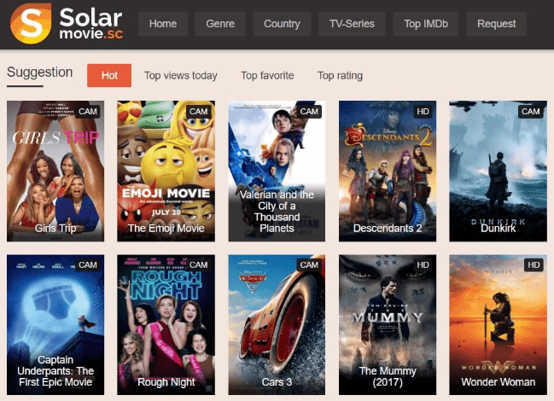Image resolution: width=554 pixels, height=401 pixels.
Task: Click the CAM badge on Rough Night
Action: [198, 264]
